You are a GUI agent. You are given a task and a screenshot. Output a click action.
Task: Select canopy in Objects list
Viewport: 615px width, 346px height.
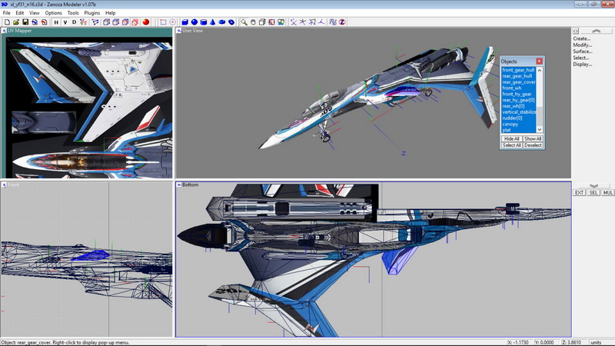pos(518,124)
